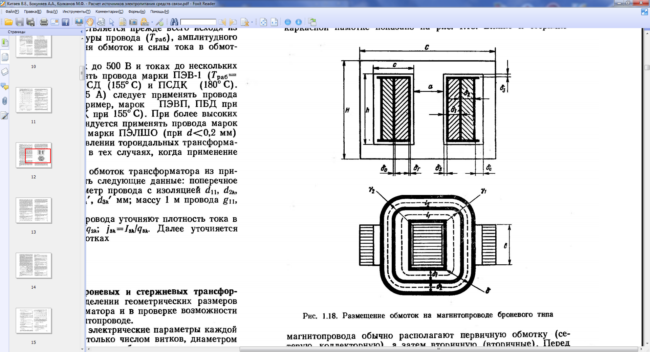The width and height of the screenshot is (650, 352).
Task: Show the Bookmarks side panel
Action: pyautogui.click(x=5, y=43)
